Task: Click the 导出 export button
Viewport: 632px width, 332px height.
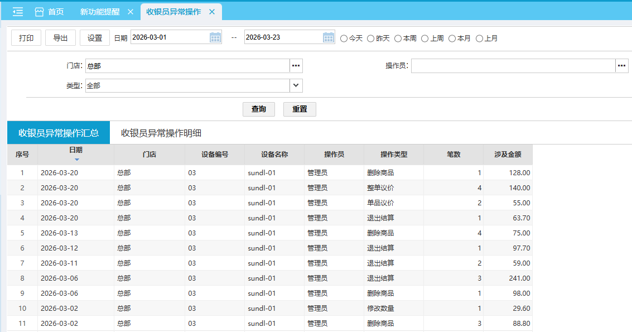Action: (60, 38)
